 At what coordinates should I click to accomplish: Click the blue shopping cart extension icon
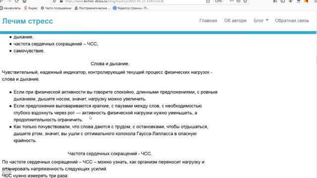tap(298, 1)
